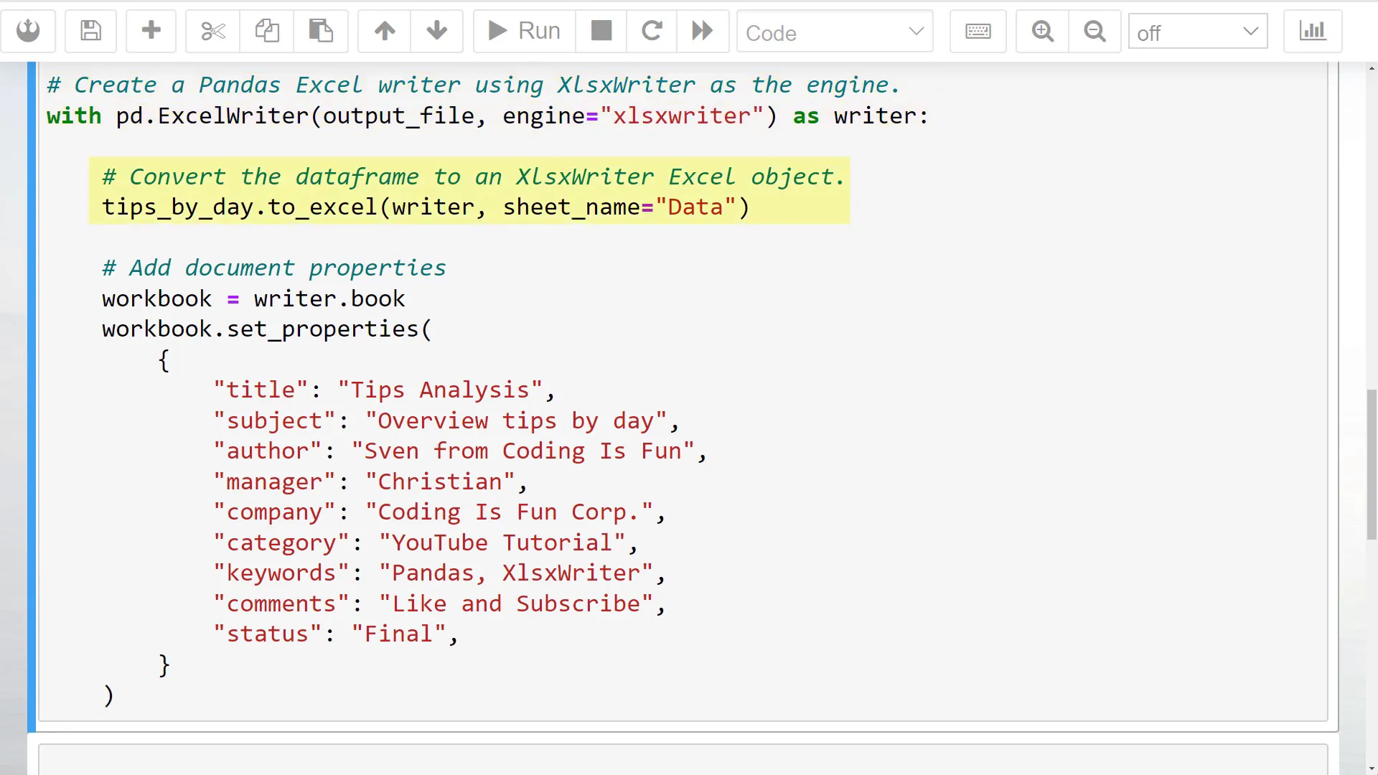Copy the selected cell
The height and width of the screenshot is (775, 1378).
(x=266, y=31)
